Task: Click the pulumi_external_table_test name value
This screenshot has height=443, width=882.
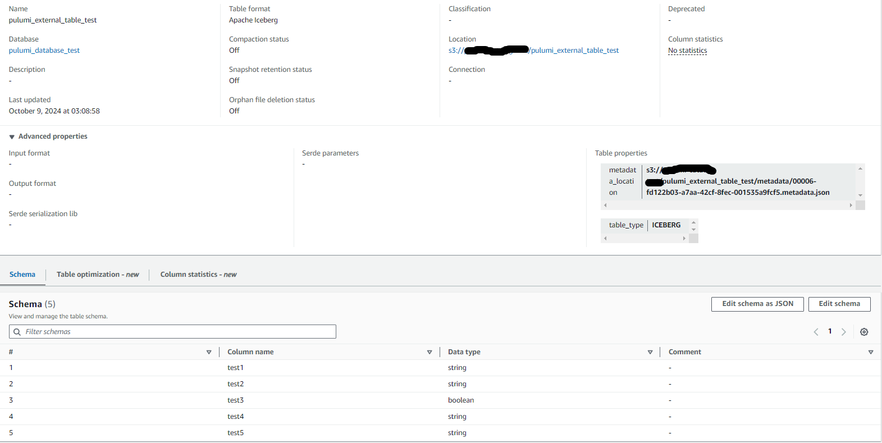Action: coord(53,20)
